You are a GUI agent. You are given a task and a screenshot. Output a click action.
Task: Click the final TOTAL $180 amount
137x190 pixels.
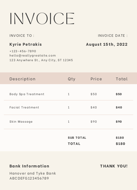(120, 144)
